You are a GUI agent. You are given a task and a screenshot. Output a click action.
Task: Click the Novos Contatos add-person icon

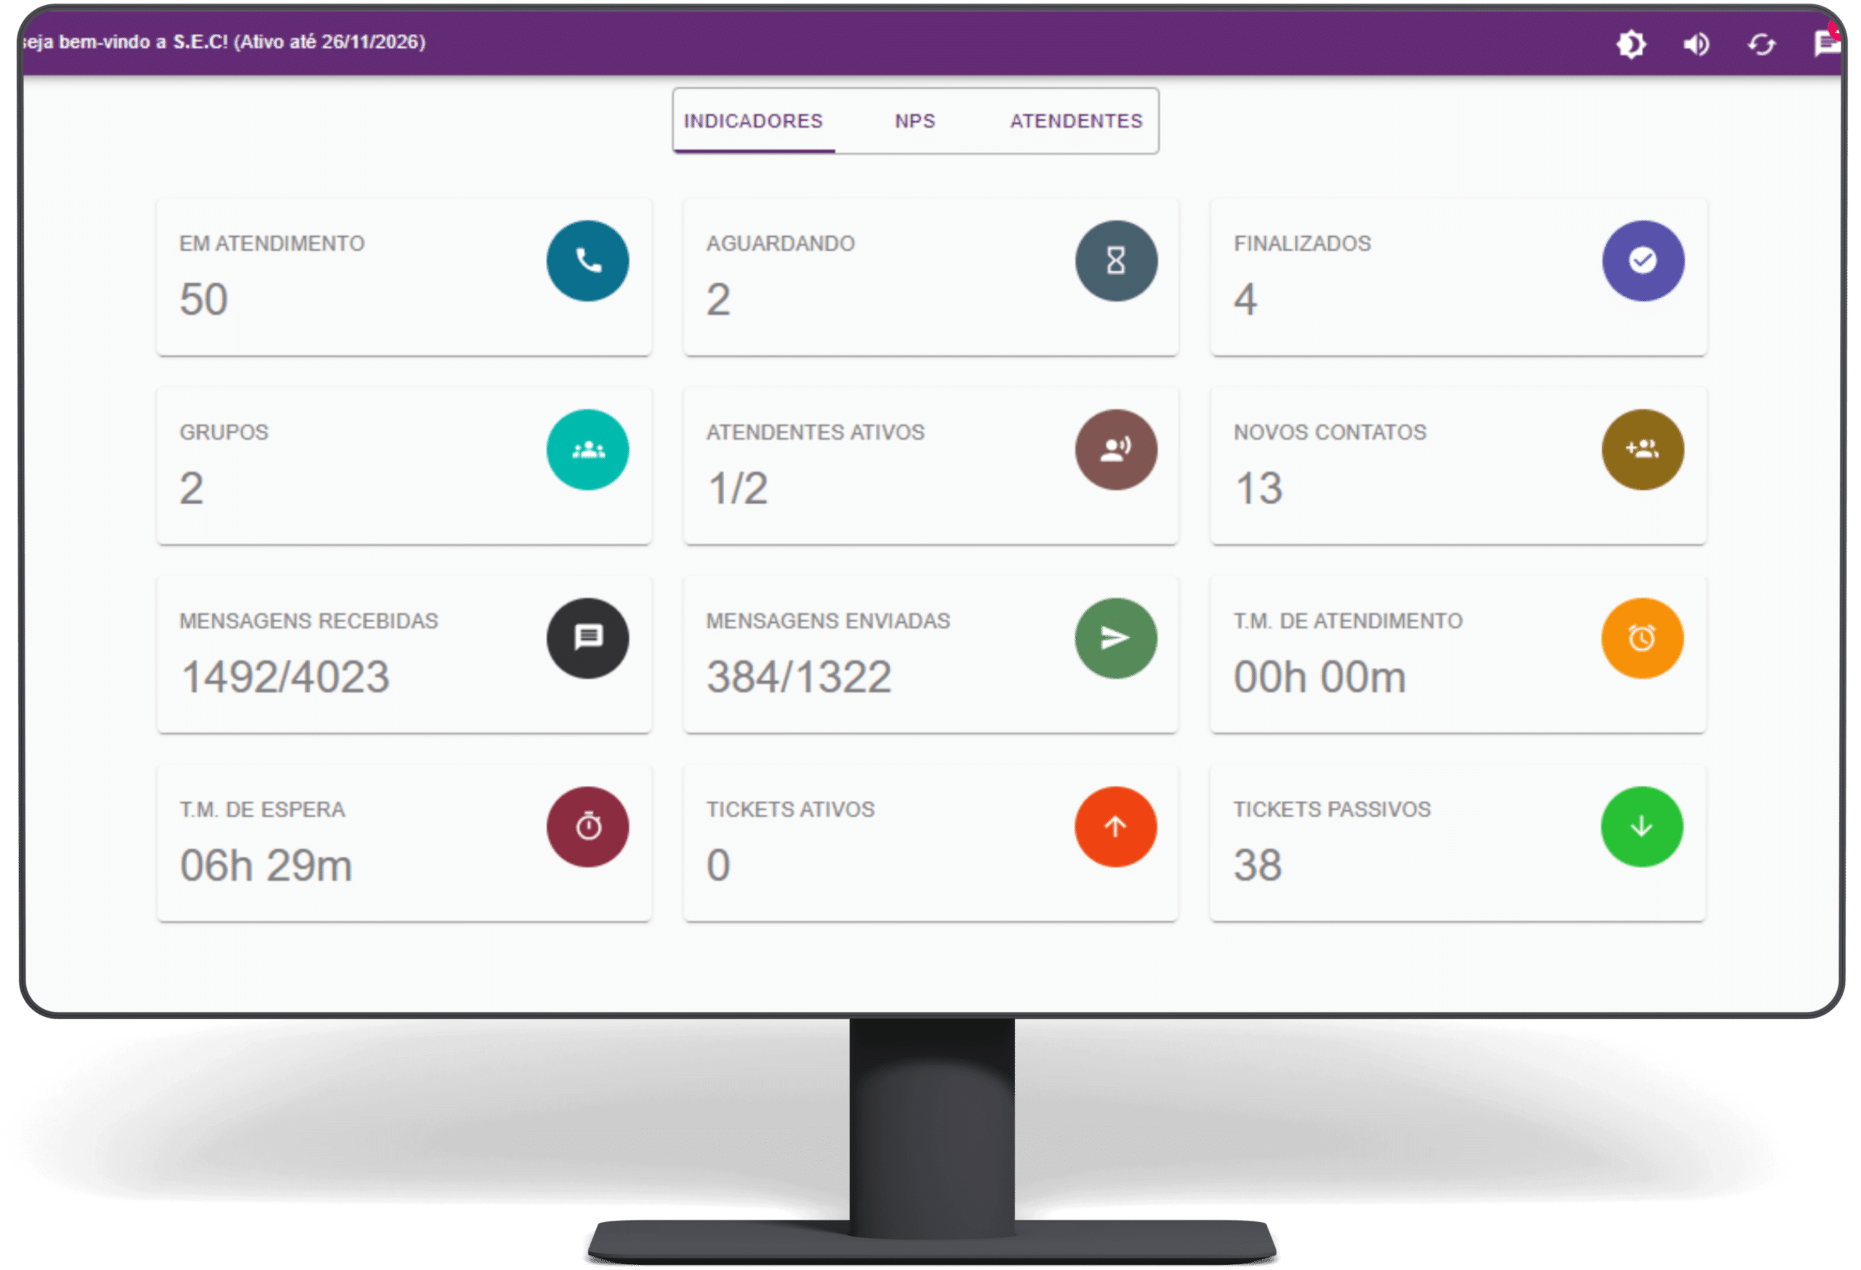click(x=1642, y=450)
